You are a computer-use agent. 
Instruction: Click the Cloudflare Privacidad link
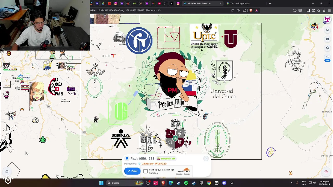[179, 174]
